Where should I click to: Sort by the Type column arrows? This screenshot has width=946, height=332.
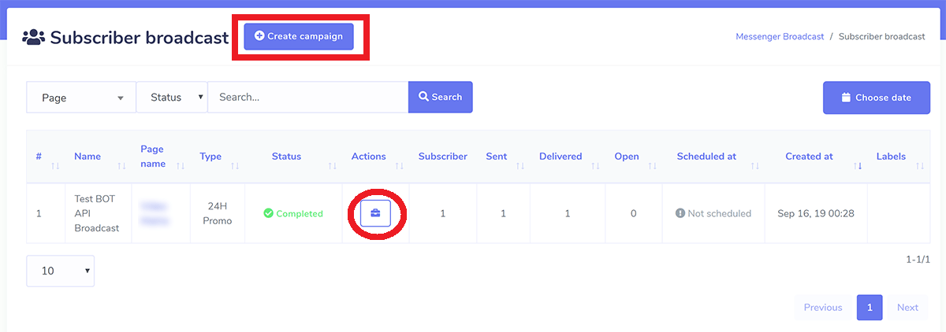(x=235, y=166)
